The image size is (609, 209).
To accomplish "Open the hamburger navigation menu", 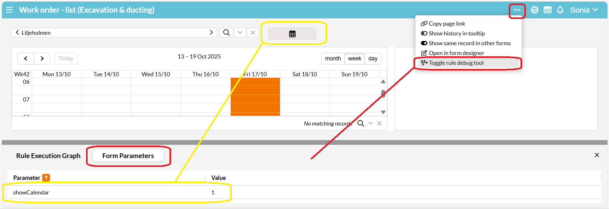I will 10,10.
